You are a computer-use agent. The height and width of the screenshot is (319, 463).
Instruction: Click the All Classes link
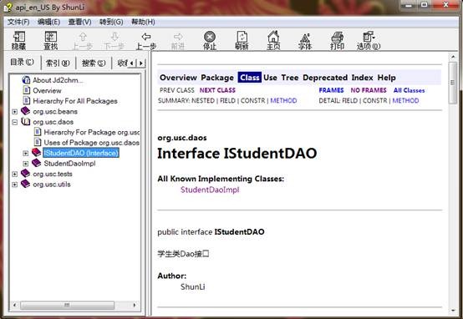(x=409, y=90)
